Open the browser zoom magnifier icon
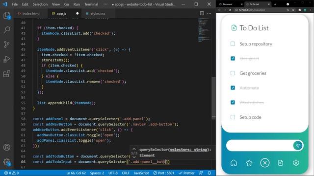The height and width of the screenshot is (176, 314). click(288, 10)
